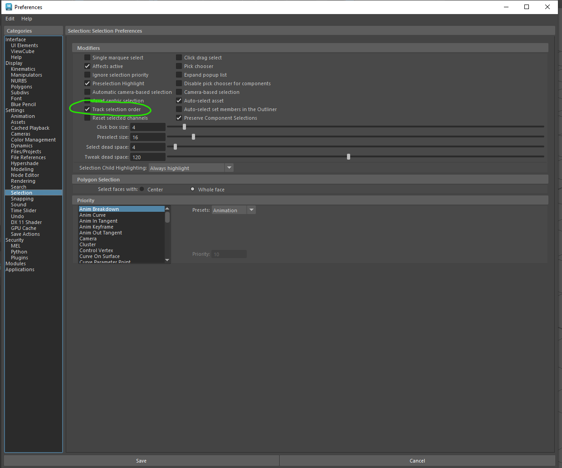Click the Cancel button
The width and height of the screenshot is (562, 468).
[x=417, y=461]
